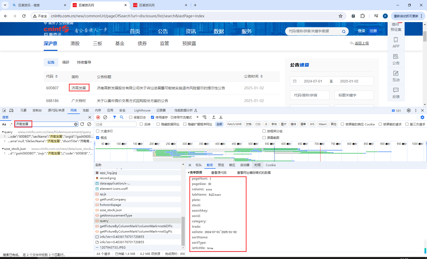Screen dimensions: 427x259
Task: Open the 互动 sidebar icon
Action: tap(396, 76)
